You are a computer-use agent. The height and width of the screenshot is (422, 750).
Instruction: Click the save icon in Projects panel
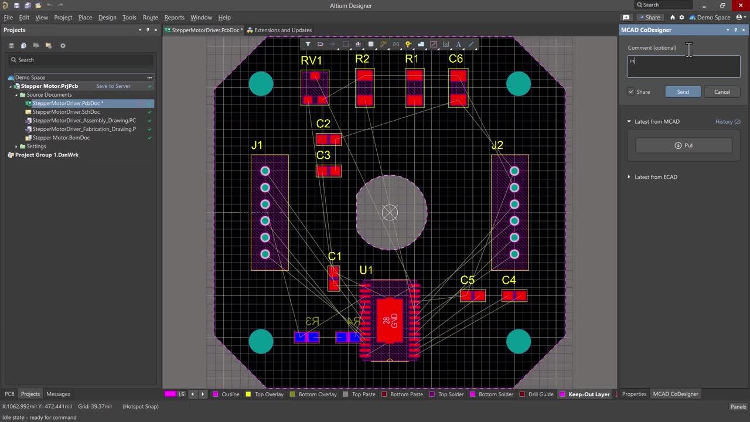11,46
